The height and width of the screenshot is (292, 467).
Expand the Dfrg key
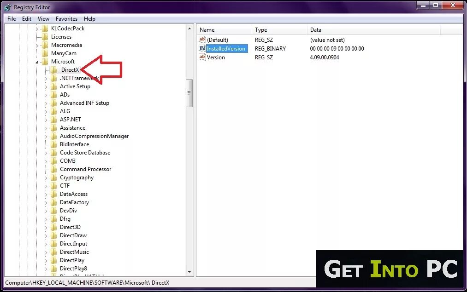click(x=46, y=219)
